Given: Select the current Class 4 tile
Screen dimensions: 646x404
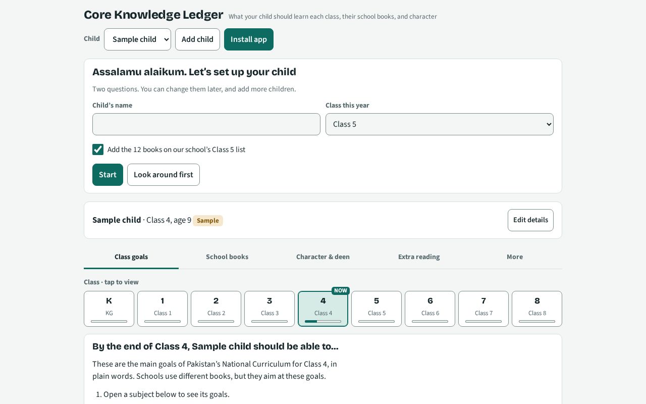Looking at the screenshot, I should point(323,309).
